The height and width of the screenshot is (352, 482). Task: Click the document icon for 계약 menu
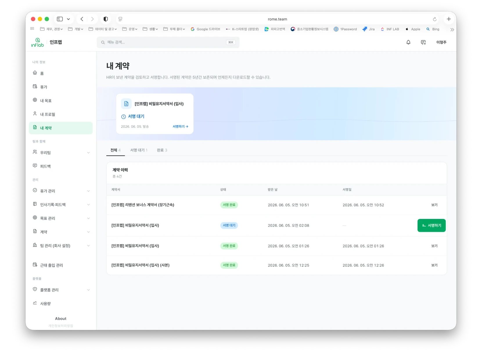coord(35,231)
